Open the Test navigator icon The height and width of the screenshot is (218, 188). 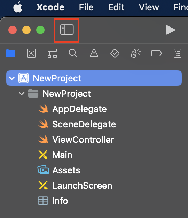tap(115, 53)
